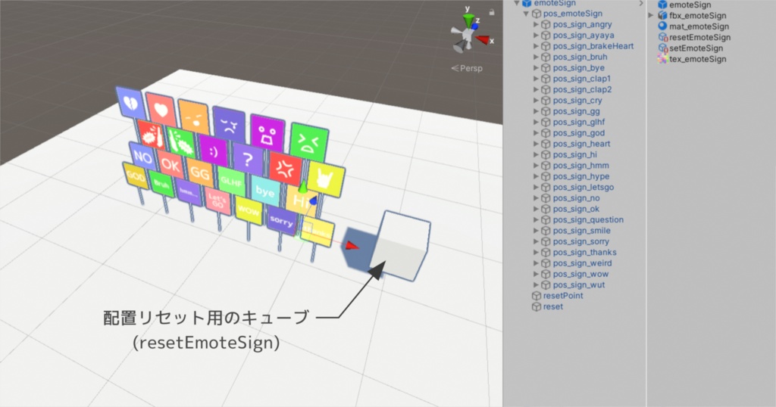Toggle the Persp projection label

click(x=467, y=68)
